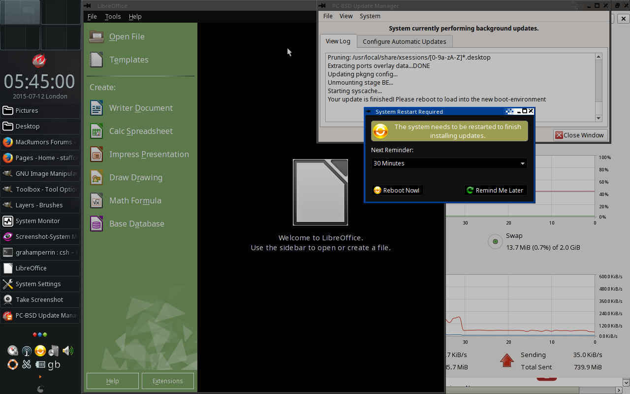This screenshot has height=394, width=630.
Task: Click the Extensions button
Action: [167, 381]
